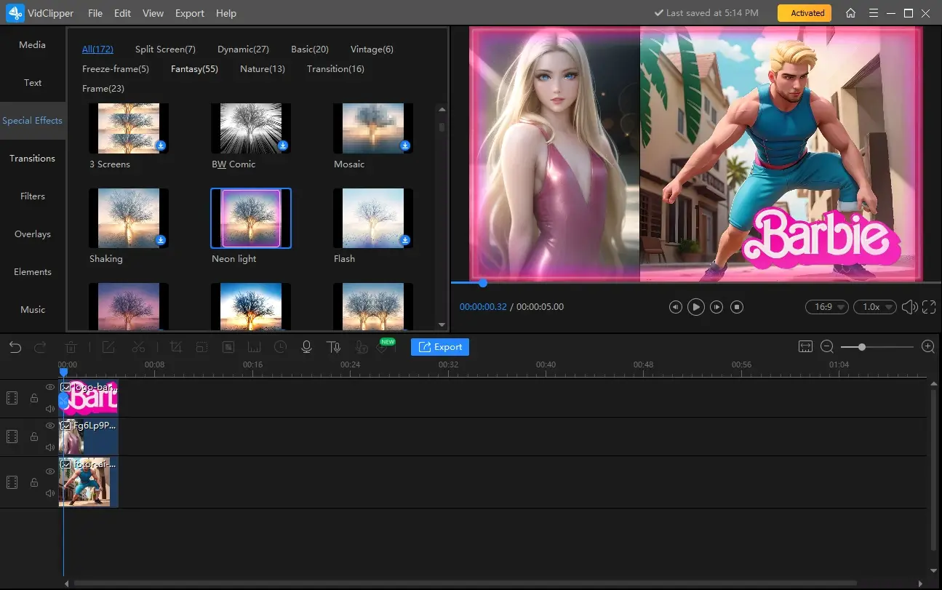This screenshot has height=590, width=942.
Task: Select the crop tool icon
Action: (175, 347)
